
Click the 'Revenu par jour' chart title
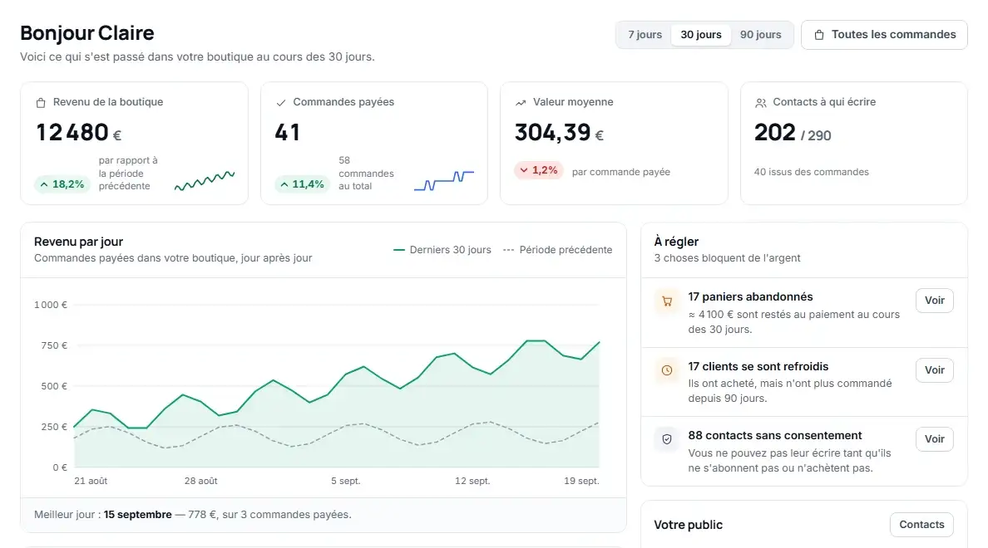(79, 242)
